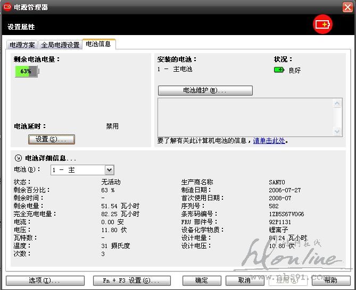The image size is (356, 290).
Task: Click inside the empty battery information text box
Action: click(245, 117)
